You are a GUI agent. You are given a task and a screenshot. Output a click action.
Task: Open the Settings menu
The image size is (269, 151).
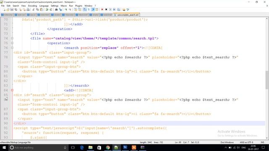55,5
